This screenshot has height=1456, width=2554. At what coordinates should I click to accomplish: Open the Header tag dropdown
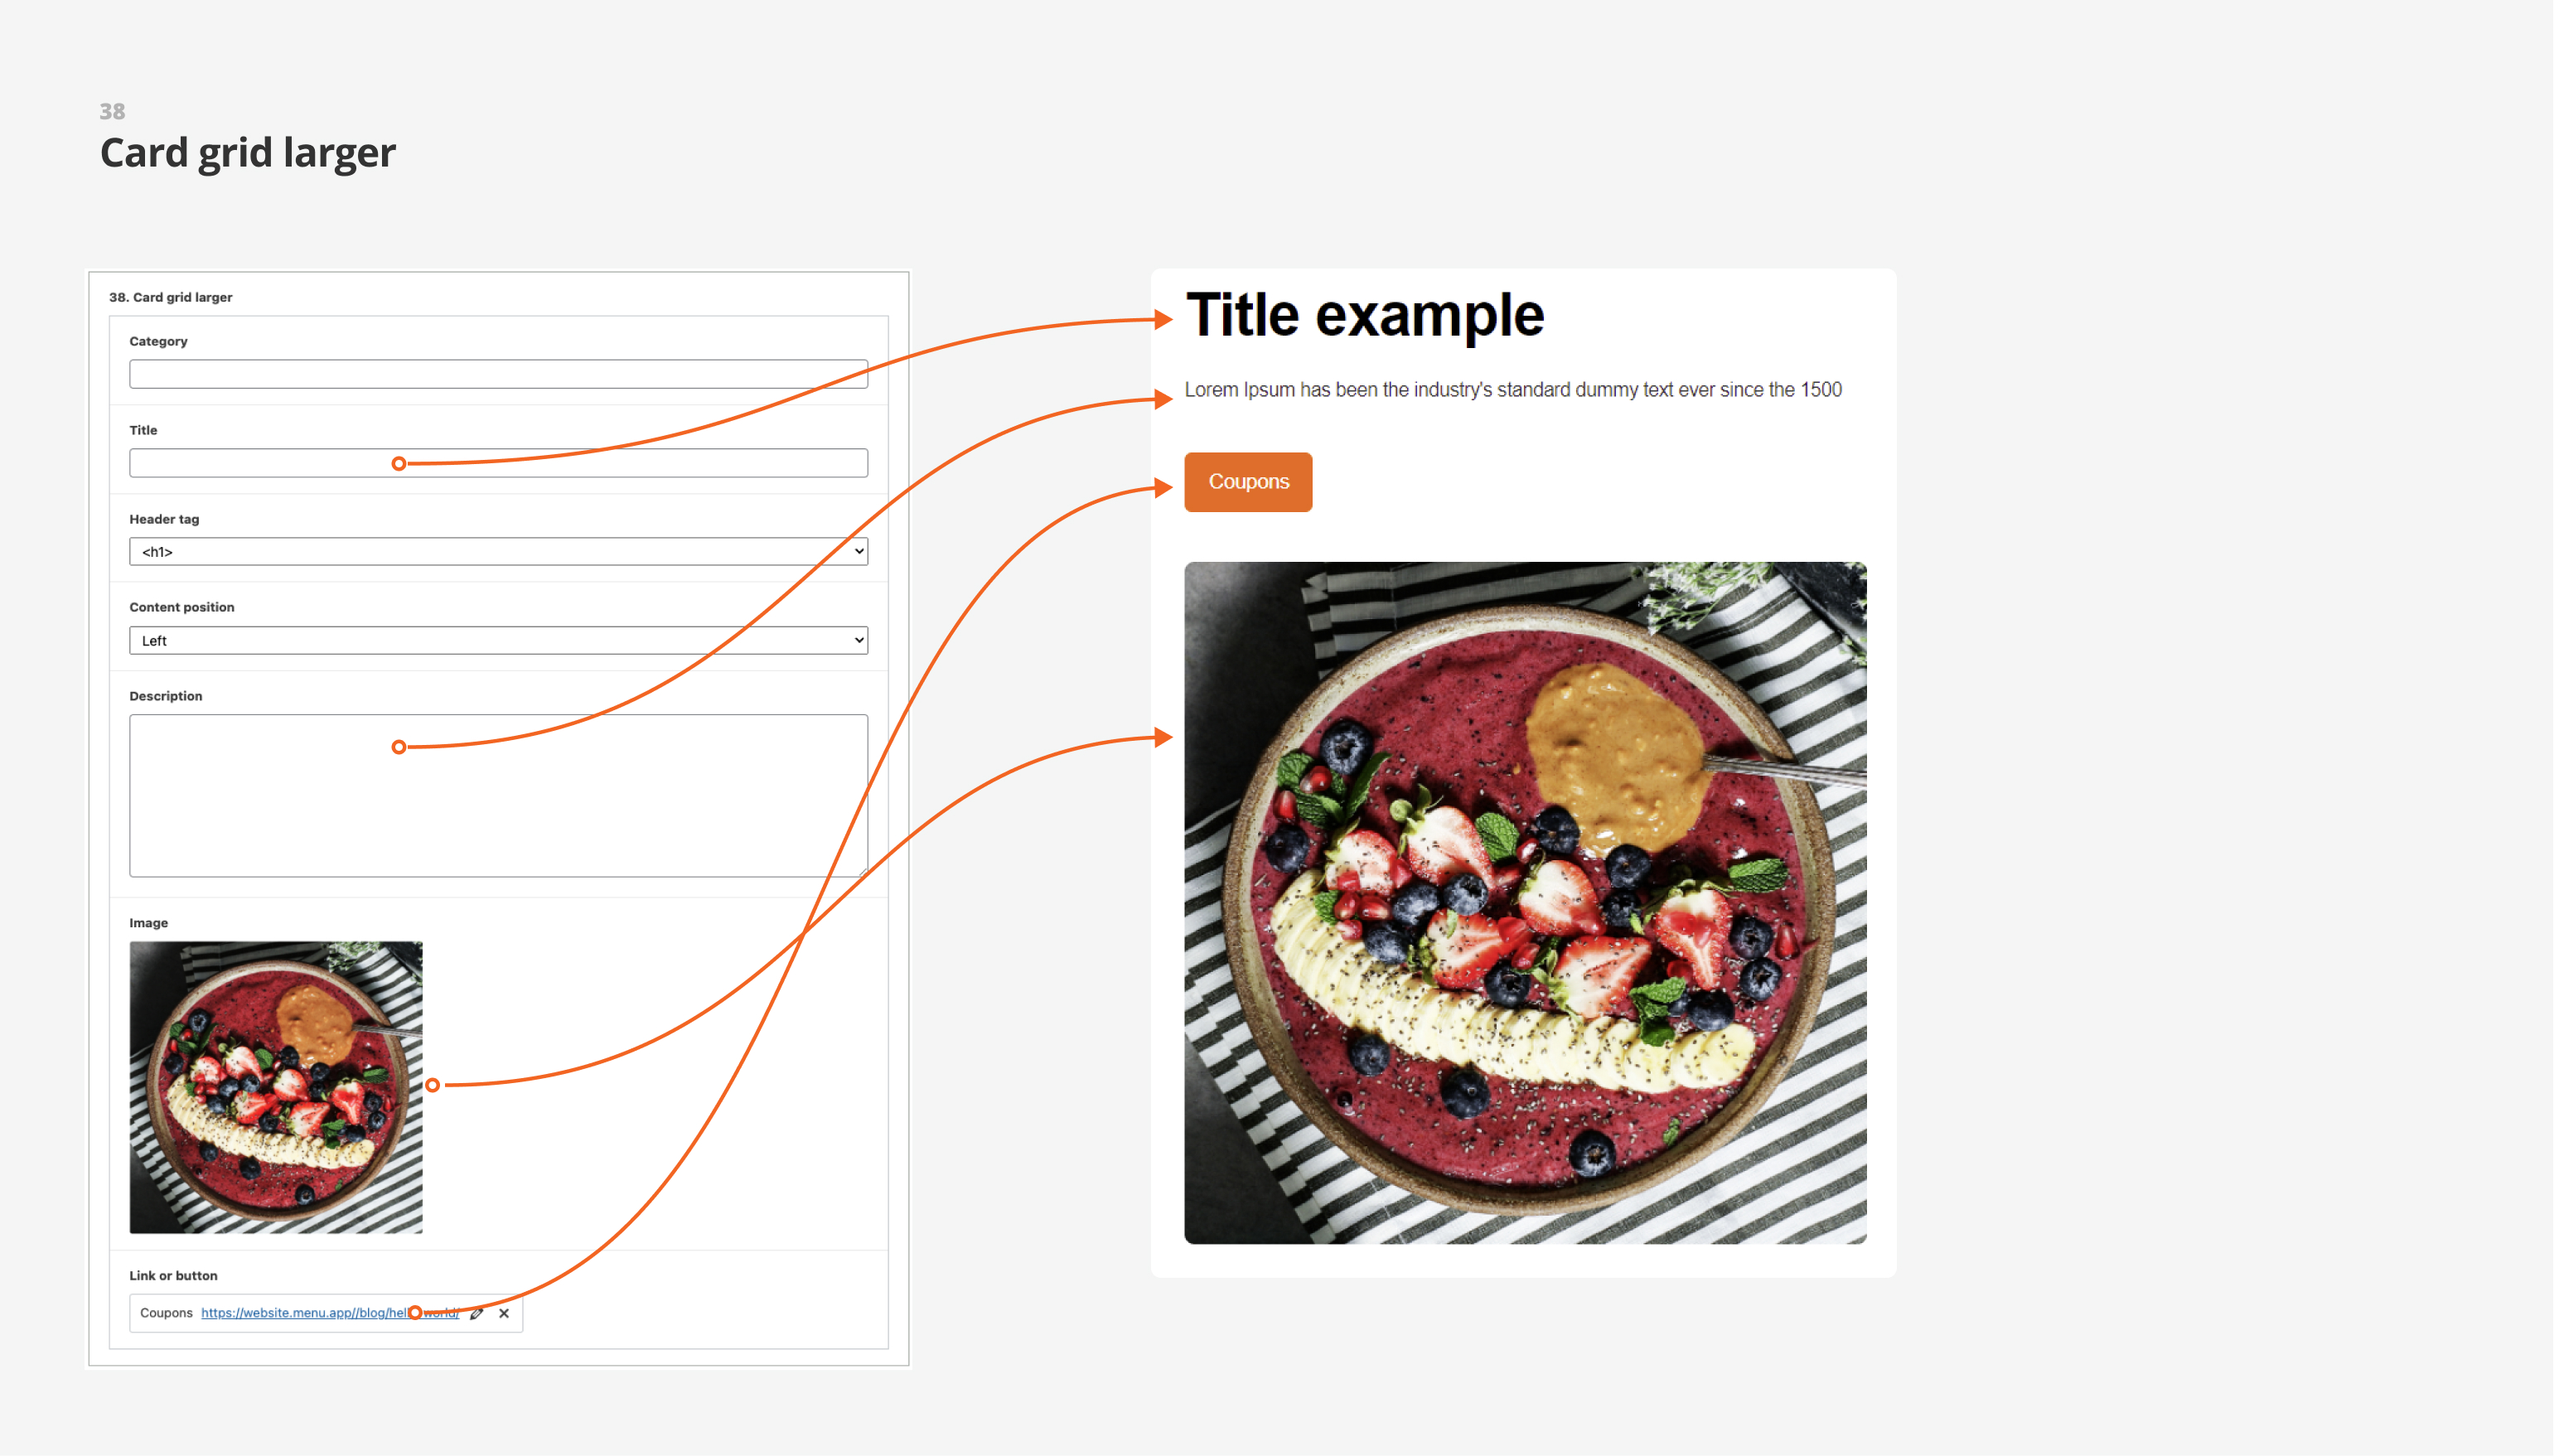499,552
